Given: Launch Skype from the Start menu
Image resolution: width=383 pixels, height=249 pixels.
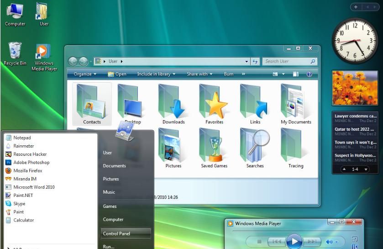Looking at the screenshot, I should [x=51, y=204].
